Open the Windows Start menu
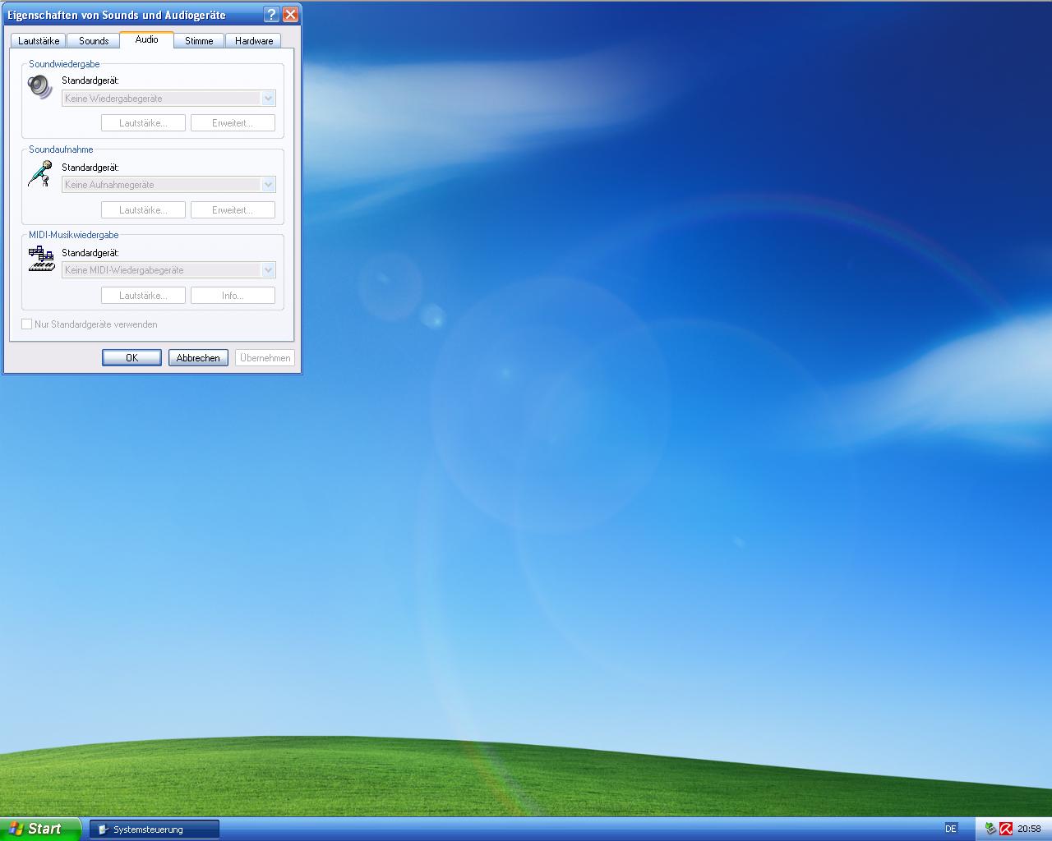This screenshot has height=841, width=1052. [x=40, y=829]
